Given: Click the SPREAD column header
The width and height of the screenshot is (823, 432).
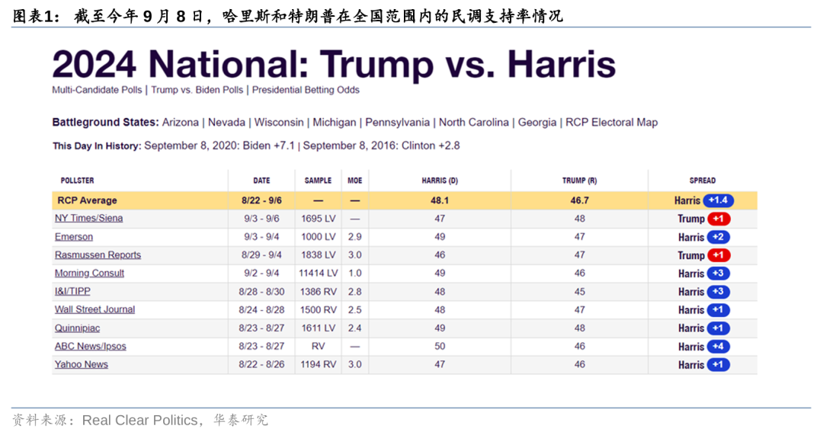Looking at the screenshot, I should coord(702,181).
